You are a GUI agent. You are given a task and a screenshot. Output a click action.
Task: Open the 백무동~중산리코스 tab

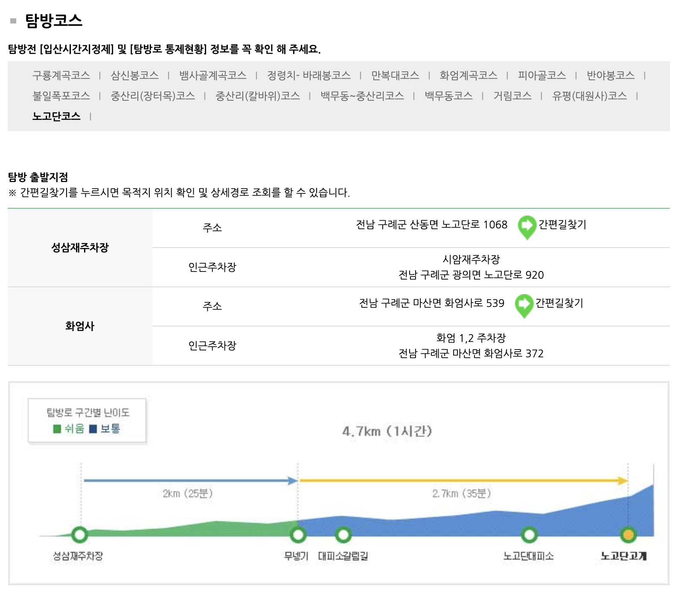pyautogui.click(x=362, y=96)
